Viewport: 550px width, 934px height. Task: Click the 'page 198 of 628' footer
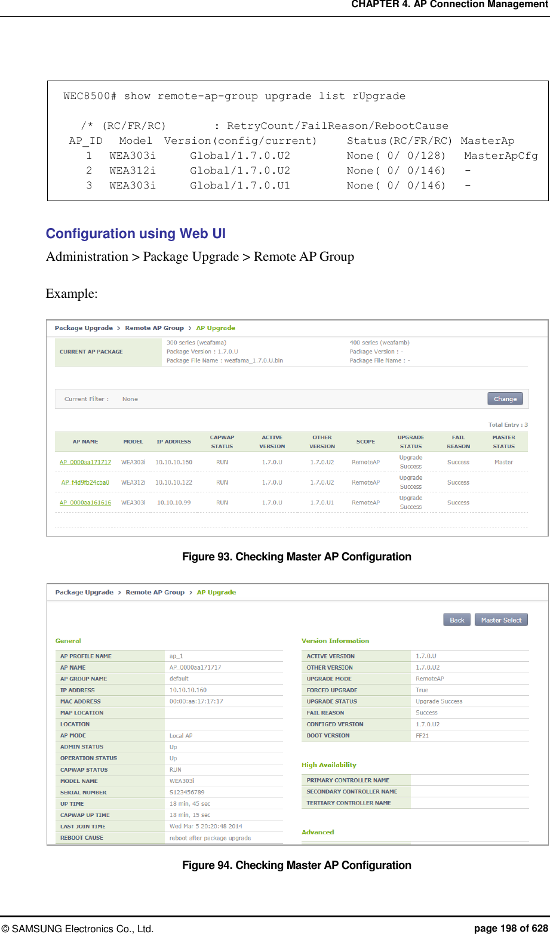pos(511,928)
